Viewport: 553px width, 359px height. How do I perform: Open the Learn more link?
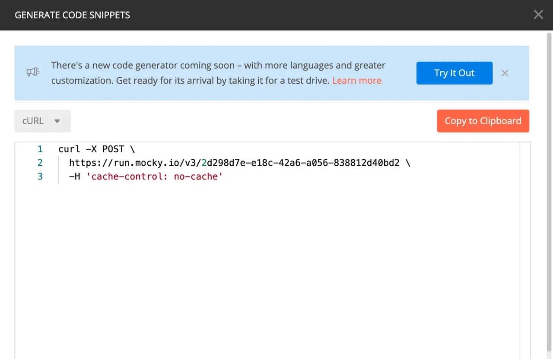pyautogui.click(x=356, y=81)
